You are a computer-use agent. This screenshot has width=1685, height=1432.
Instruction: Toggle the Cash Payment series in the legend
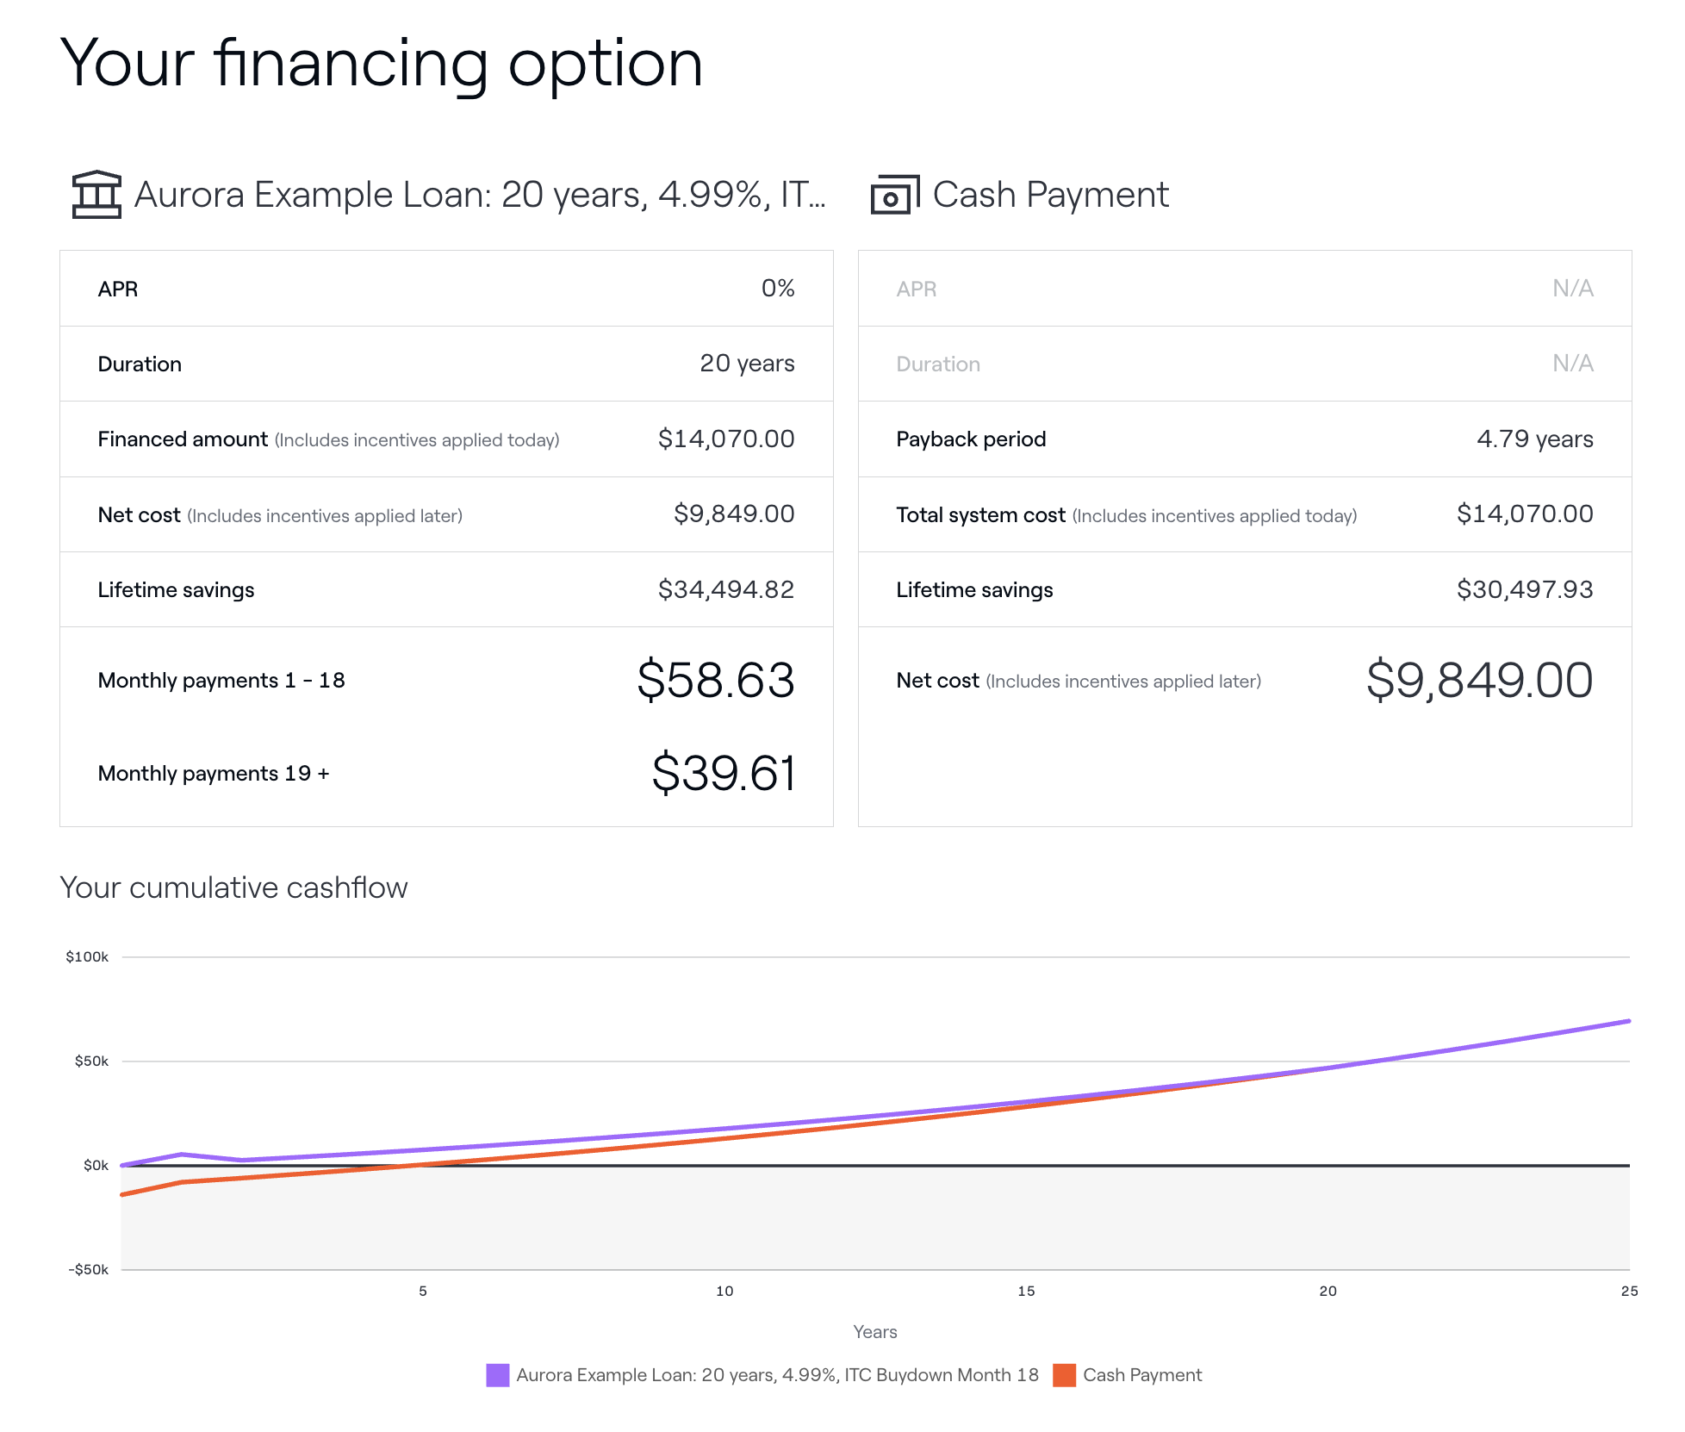pos(1141,1375)
